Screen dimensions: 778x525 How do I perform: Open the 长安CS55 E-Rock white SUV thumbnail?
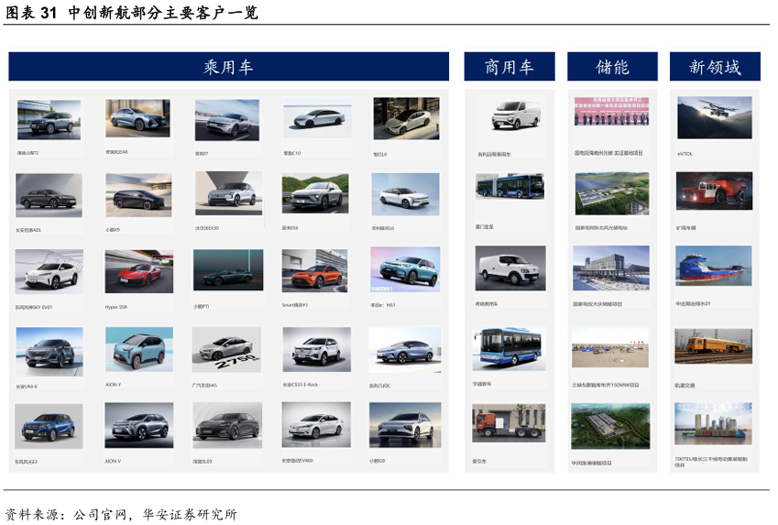pos(316,349)
